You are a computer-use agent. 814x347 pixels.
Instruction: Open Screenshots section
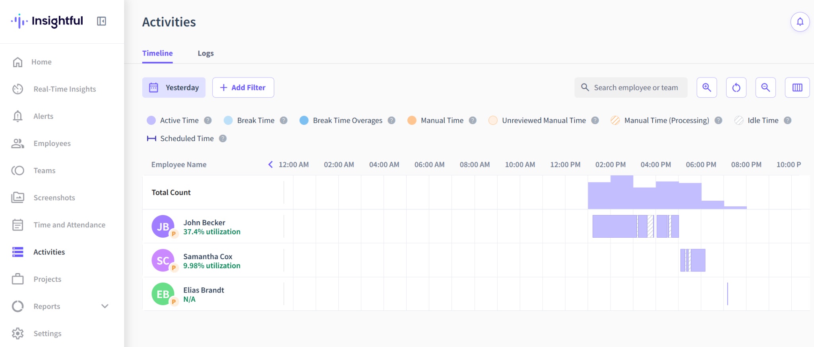[54, 198]
